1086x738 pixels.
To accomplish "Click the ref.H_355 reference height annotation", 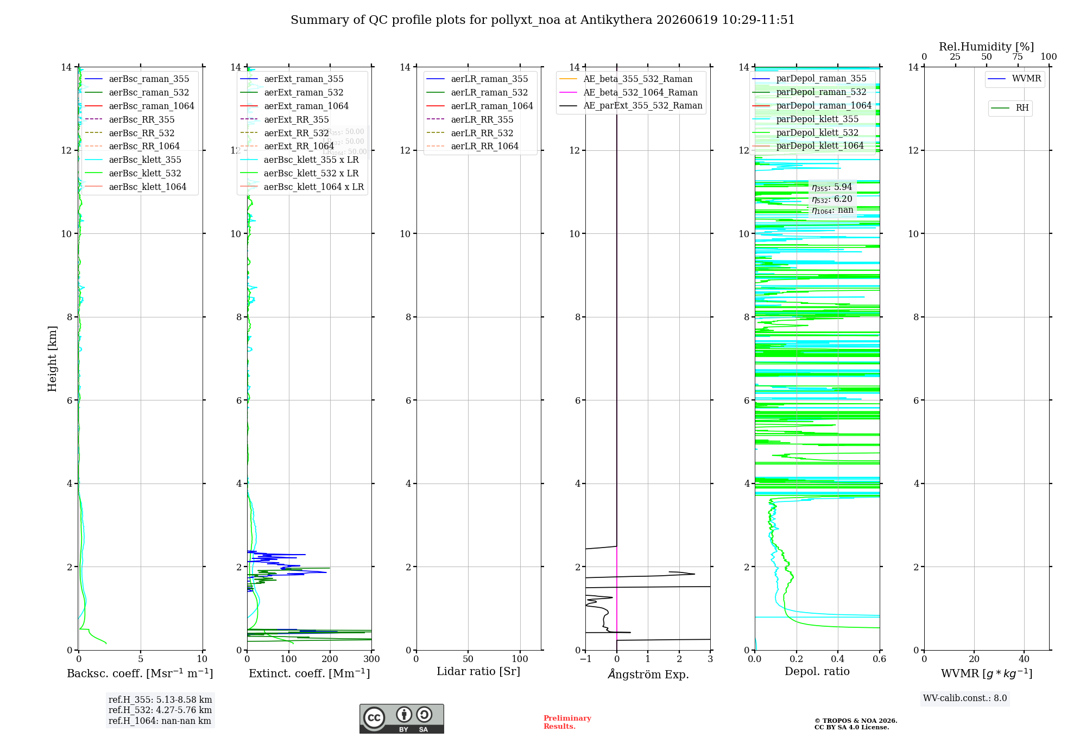I will tap(160, 700).
